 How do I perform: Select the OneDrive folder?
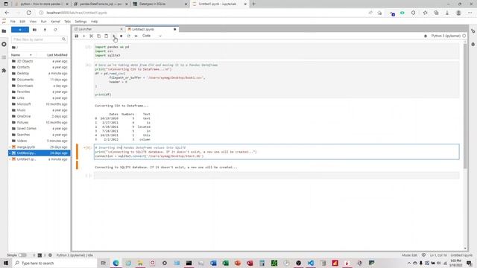[x=39, y=116]
